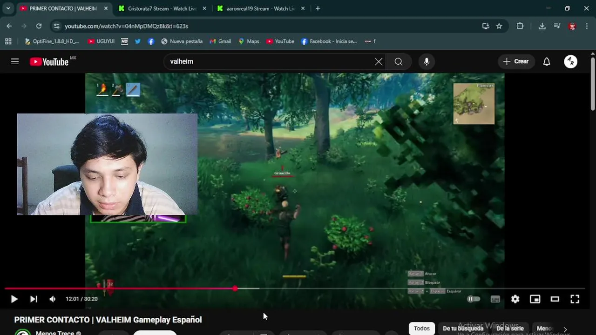Search by voice with microphone icon
The image size is (596, 335).
tap(427, 61)
